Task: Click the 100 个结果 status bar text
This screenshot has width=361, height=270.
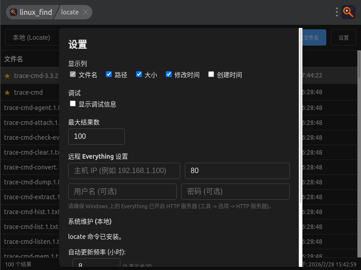Action: pos(18,264)
